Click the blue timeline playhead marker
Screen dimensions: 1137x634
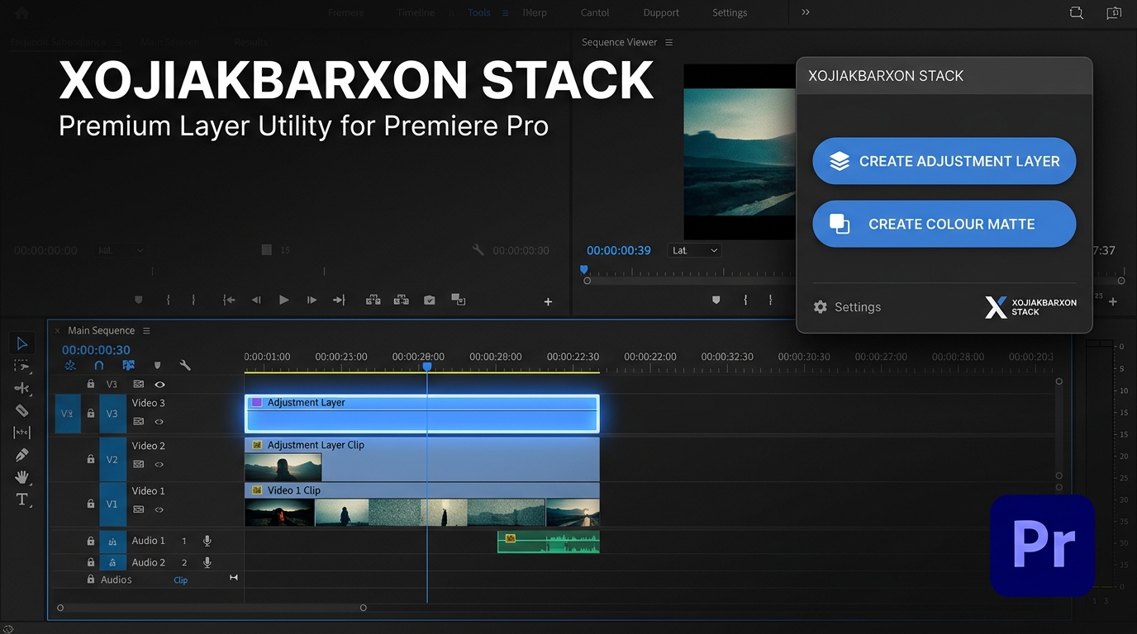coord(427,367)
